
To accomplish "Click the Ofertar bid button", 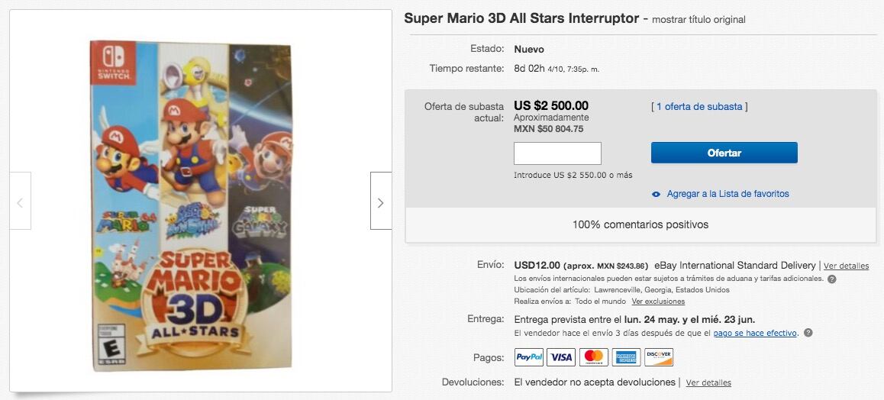I will [x=724, y=153].
